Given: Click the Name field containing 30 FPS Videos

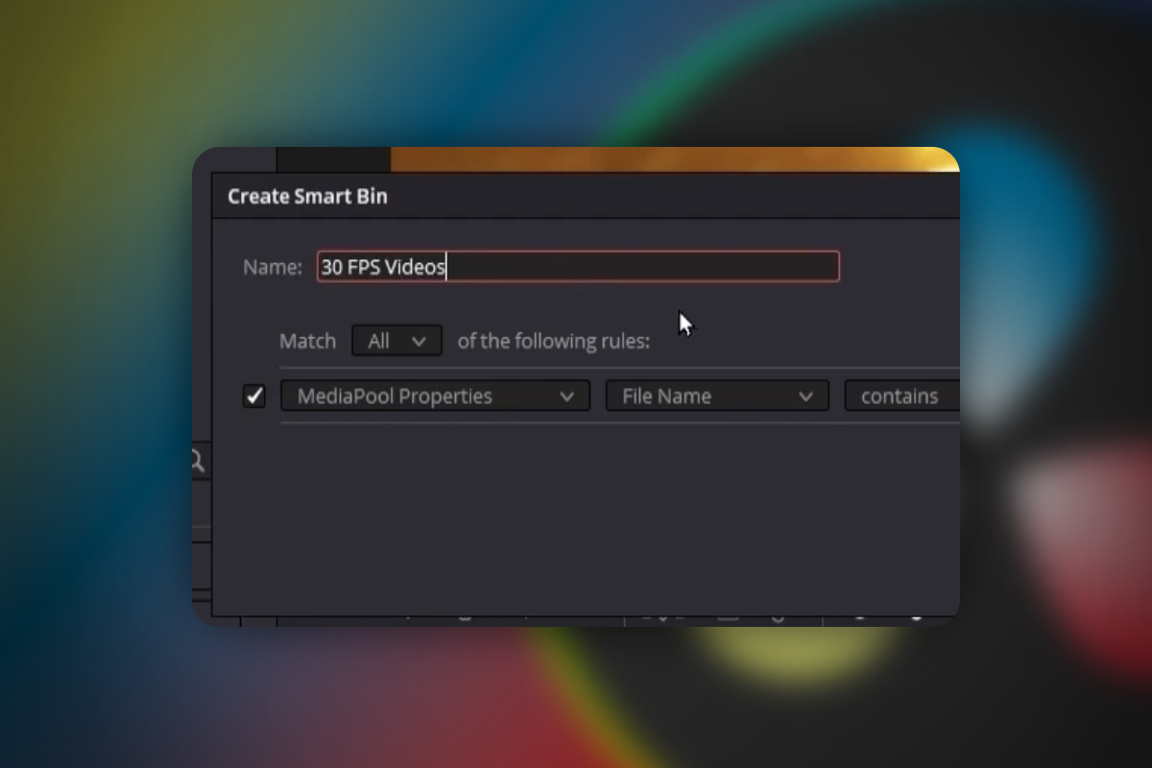Looking at the screenshot, I should [x=578, y=267].
